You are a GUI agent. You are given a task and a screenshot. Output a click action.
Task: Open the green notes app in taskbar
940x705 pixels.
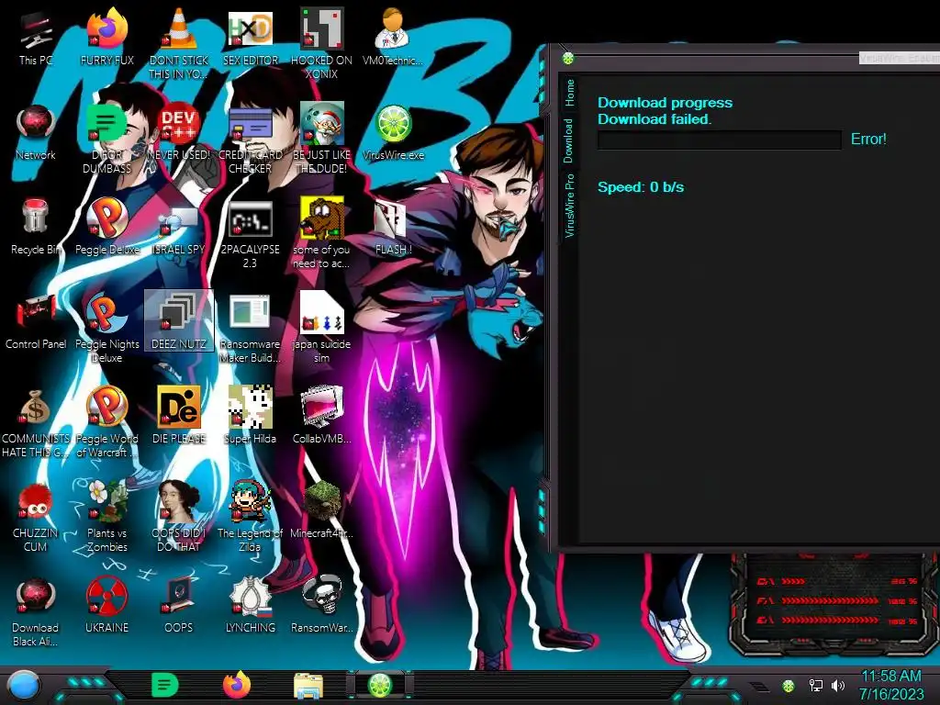pyautogui.click(x=164, y=685)
